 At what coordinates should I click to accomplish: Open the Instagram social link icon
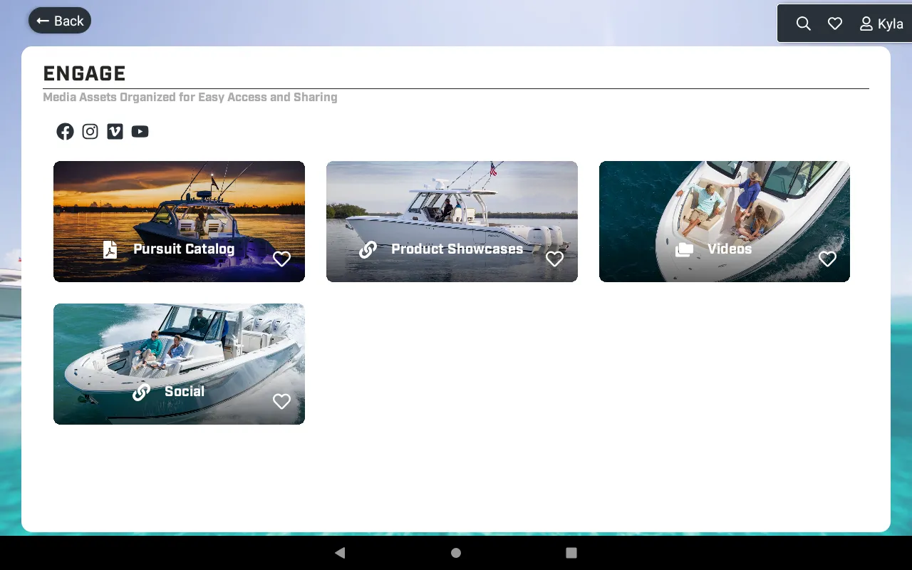[x=90, y=131]
